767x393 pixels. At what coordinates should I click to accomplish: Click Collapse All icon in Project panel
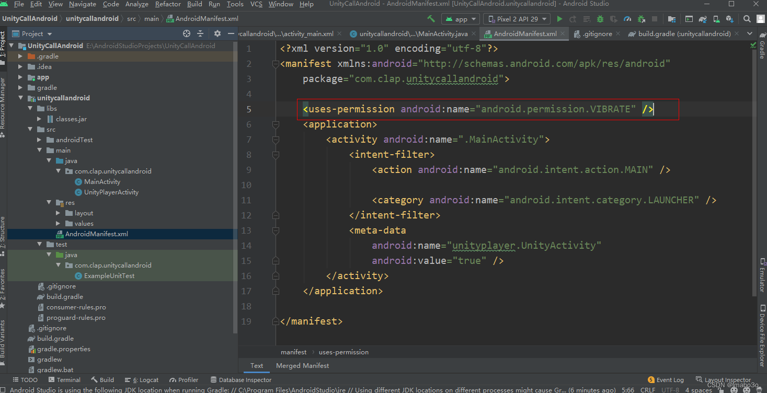[x=200, y=33]
